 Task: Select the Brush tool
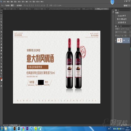pyautogui.click(x=1, y=35)
